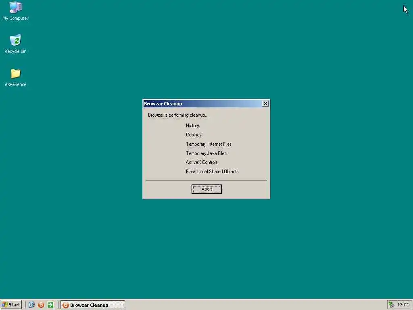The width and height of the screenshot is (413, 310).
Task: Click the Cookies cleanup item
Action: 194,135
